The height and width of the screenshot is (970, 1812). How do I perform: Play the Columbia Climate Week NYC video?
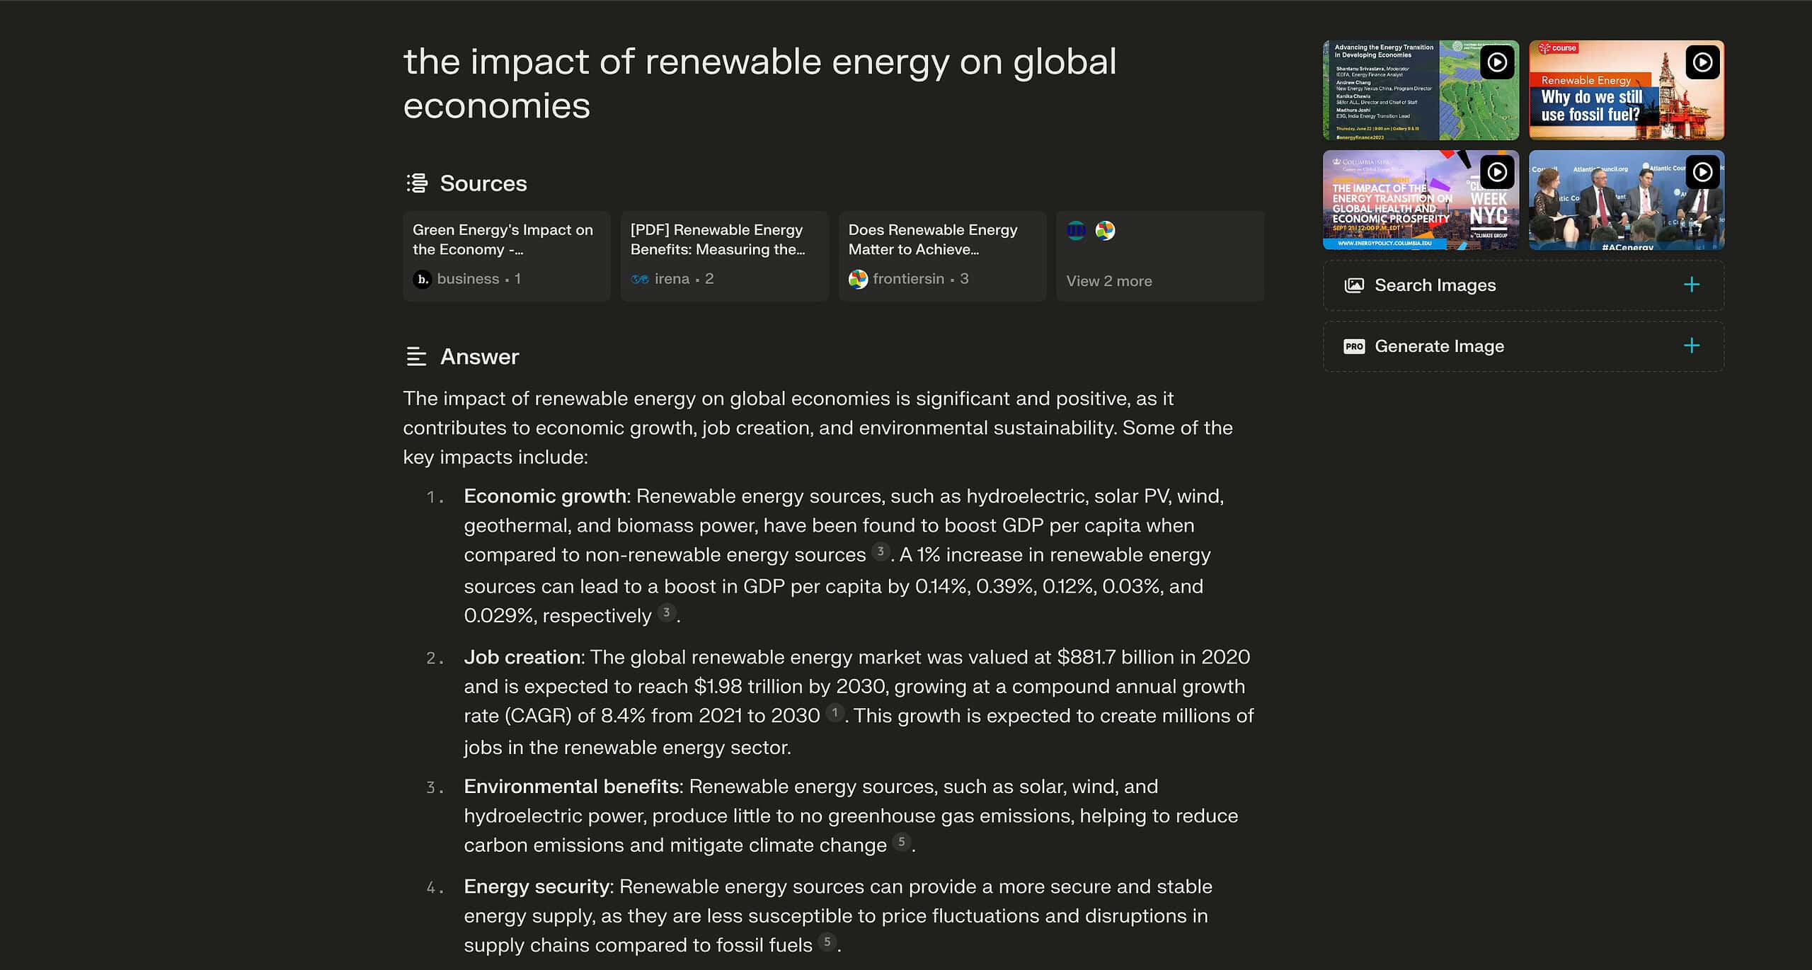click(1496, 172)
